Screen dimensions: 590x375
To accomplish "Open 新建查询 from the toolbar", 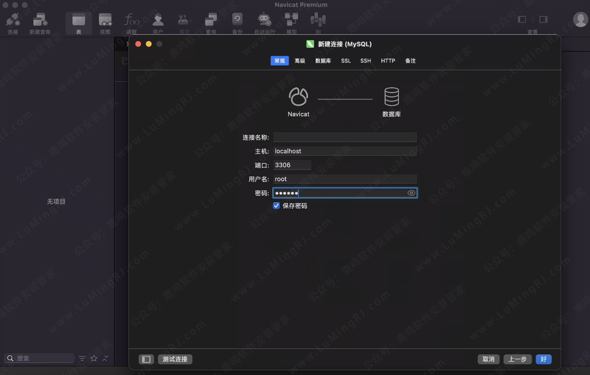I will click(39, 21).
